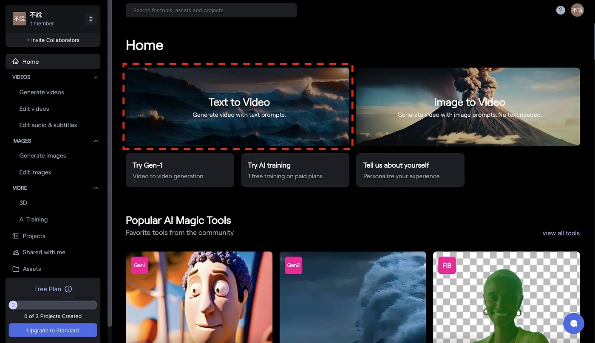This screenshot has width=595, height=343.
Task: Open the user profile avatar menu
Action: click(577, 10)
